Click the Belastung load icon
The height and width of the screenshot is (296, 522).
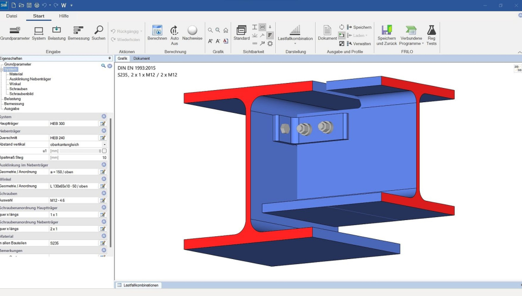click(57, 30)
